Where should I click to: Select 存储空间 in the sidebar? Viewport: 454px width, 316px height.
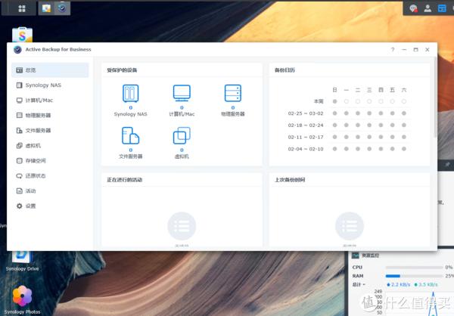(x=50, y=160)
